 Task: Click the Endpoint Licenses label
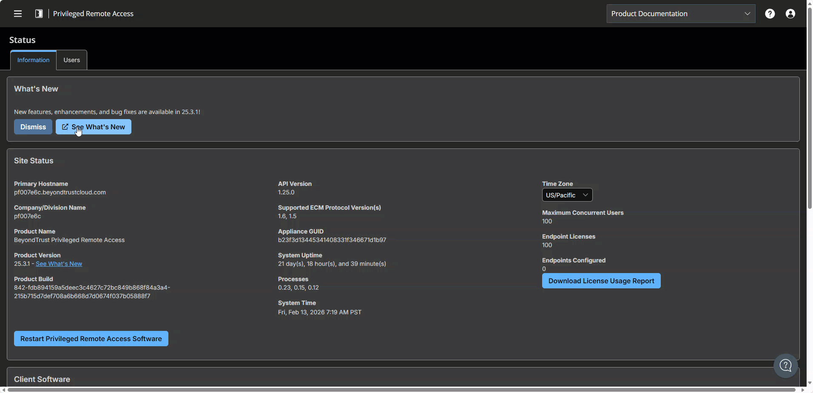(x=569, y=236)
